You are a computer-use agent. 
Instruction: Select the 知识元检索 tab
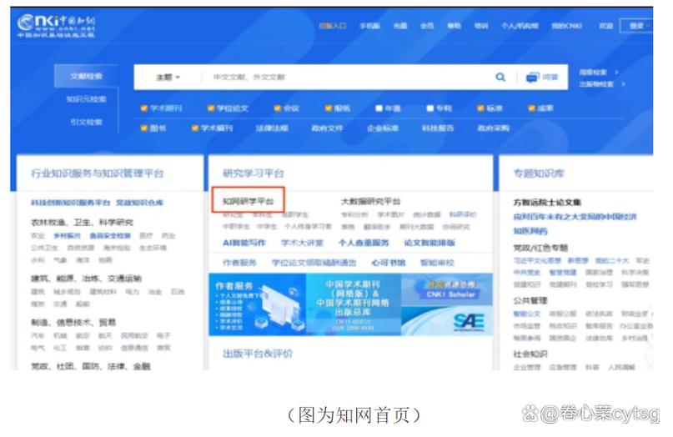86,99
